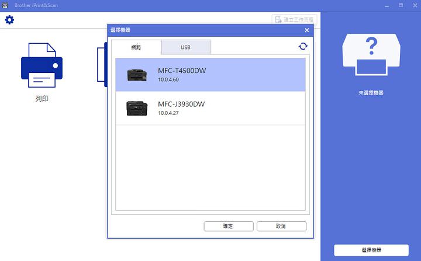Click the unknown printer question mark icon

click(x=371, y=55)
